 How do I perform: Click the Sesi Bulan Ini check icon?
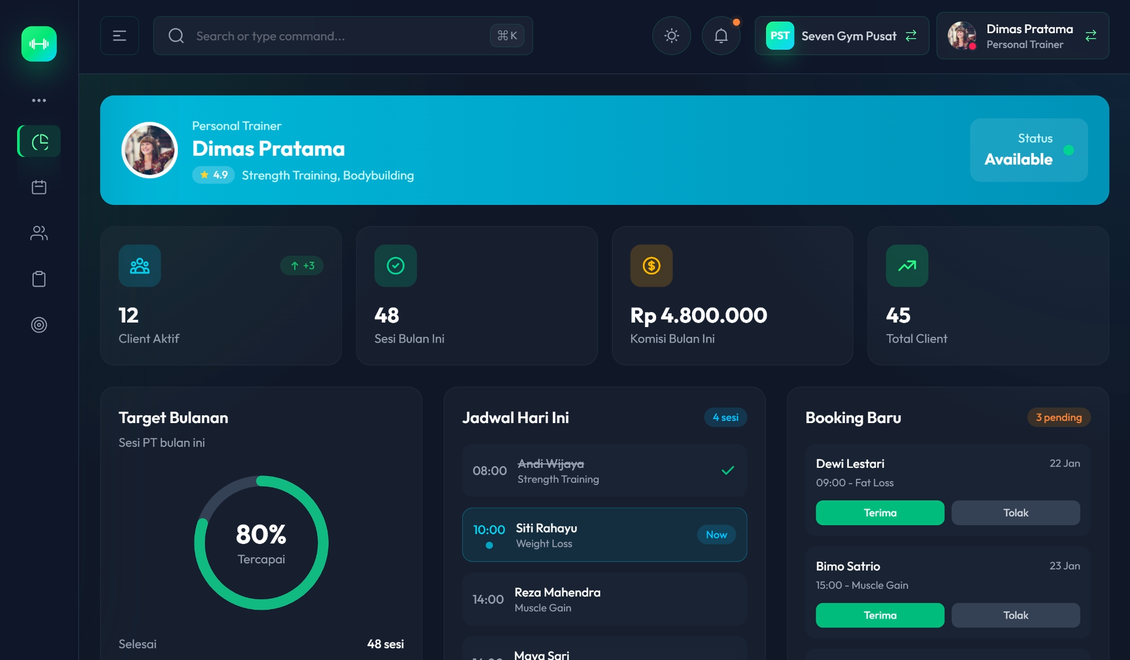(395, 266)
